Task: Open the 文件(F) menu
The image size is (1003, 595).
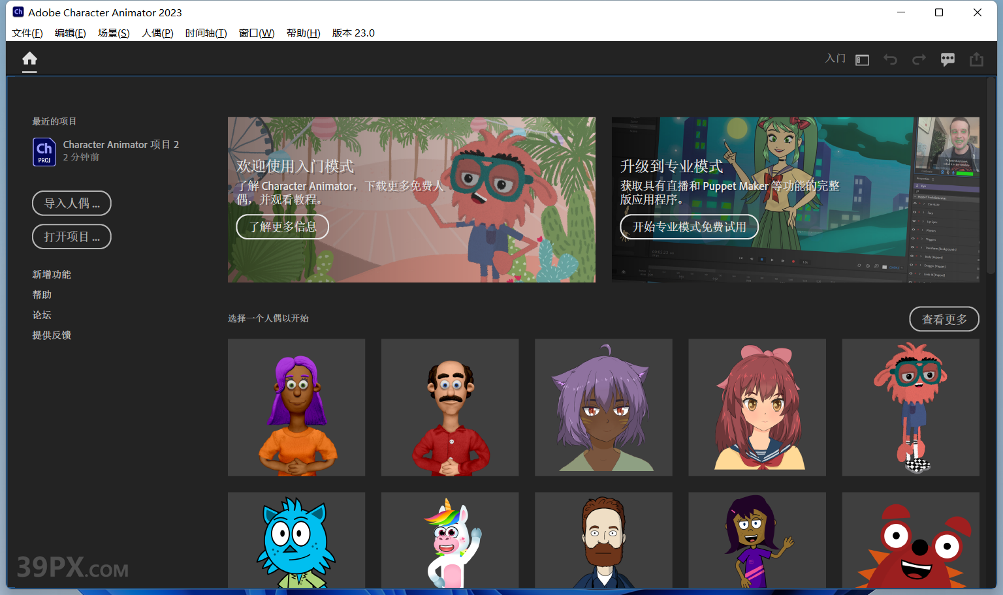Action: [27, 33]
